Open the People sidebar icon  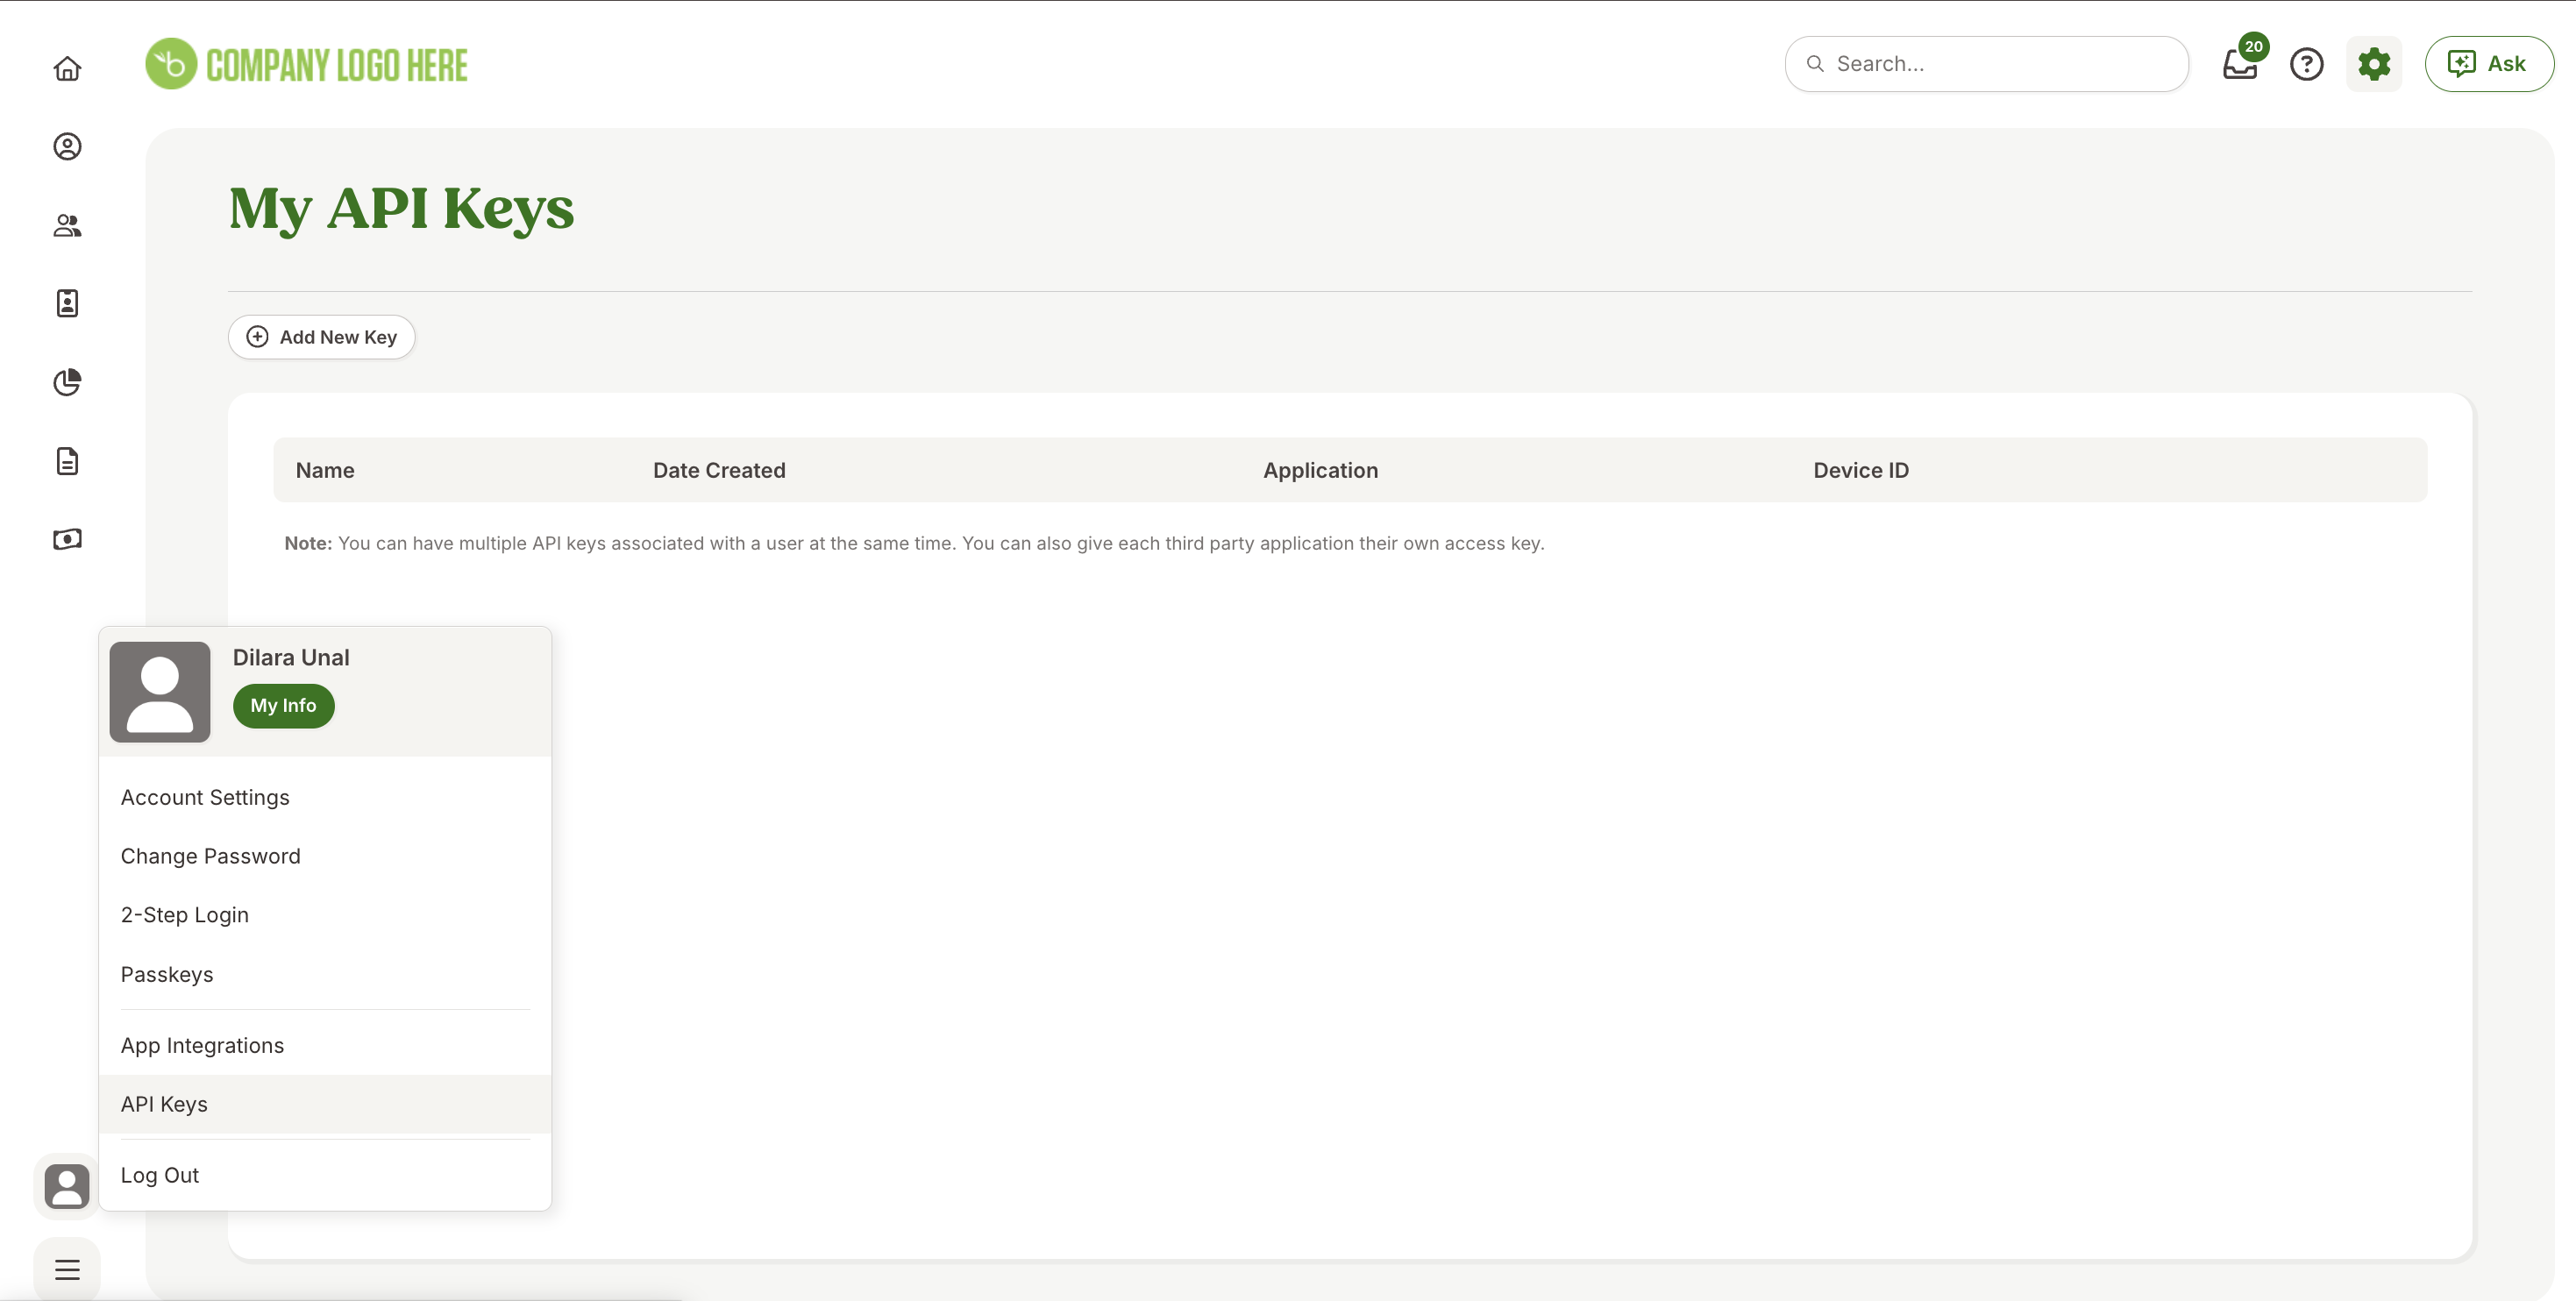[67, 225]
